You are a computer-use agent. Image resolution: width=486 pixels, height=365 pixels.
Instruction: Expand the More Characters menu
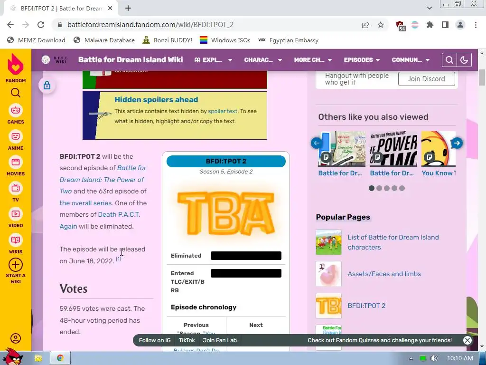(x=313, y=60)
